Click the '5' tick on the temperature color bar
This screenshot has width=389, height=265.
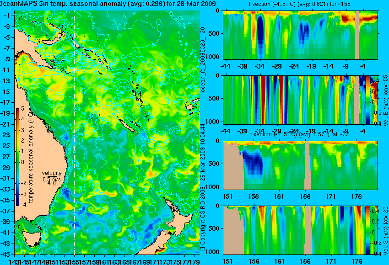22,109
